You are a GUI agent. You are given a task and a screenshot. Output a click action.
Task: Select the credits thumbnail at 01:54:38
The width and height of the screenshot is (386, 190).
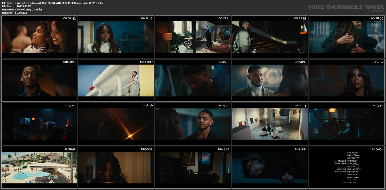(x=347, y=167)
